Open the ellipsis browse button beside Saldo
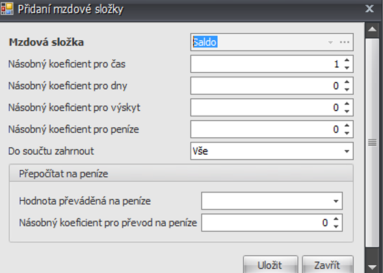 click(345, 42)
